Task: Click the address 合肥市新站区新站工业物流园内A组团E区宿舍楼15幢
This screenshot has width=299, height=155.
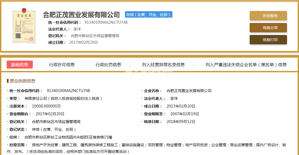Action: click(x=68, y=137)
